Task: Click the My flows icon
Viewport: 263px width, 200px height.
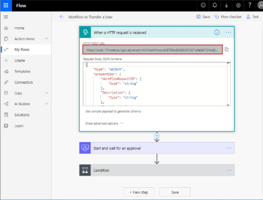Action: point(6,50)
